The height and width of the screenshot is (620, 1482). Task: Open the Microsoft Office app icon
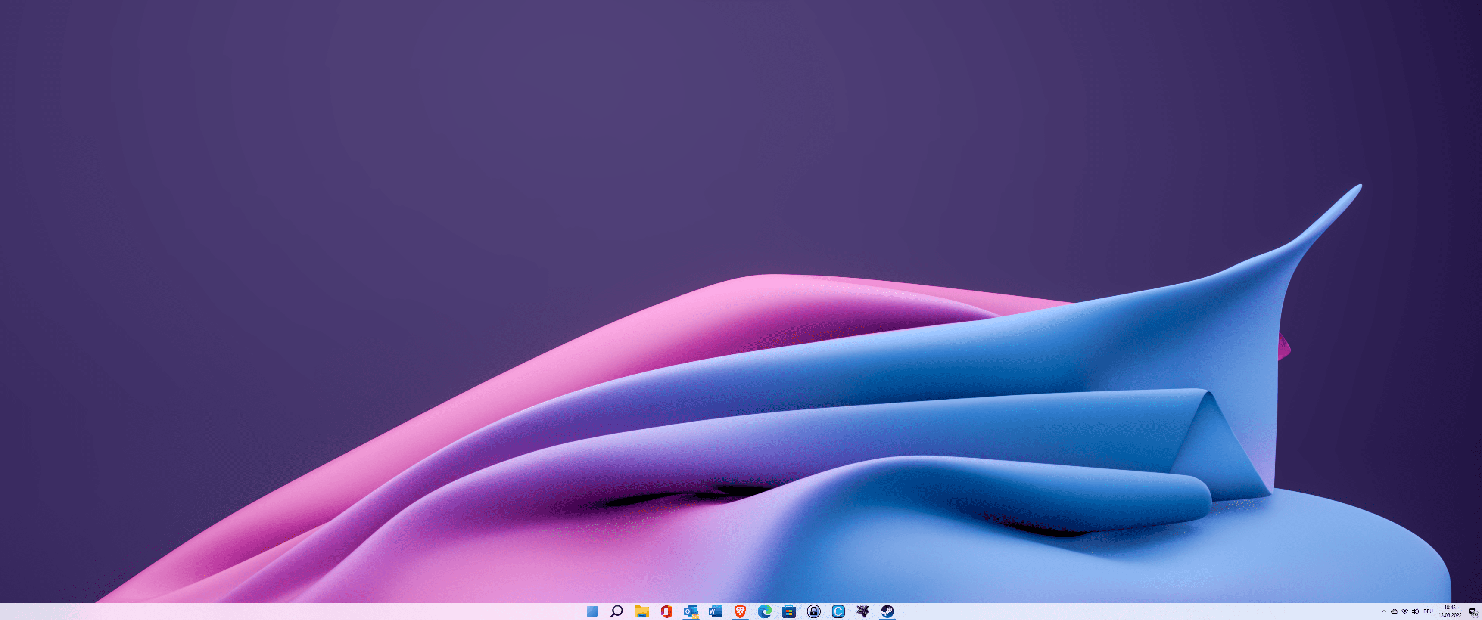click(666, 611)
